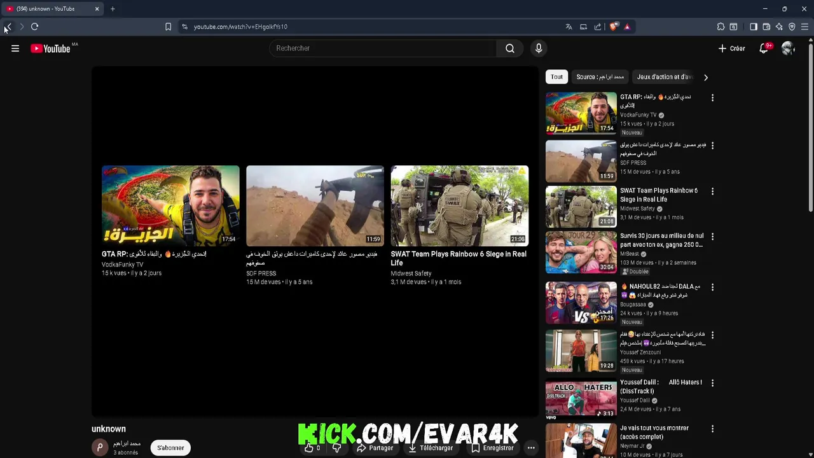This screenshot has width=814, height=458.
Task: Click the search magnifier button
Action: tap(510, 48)
